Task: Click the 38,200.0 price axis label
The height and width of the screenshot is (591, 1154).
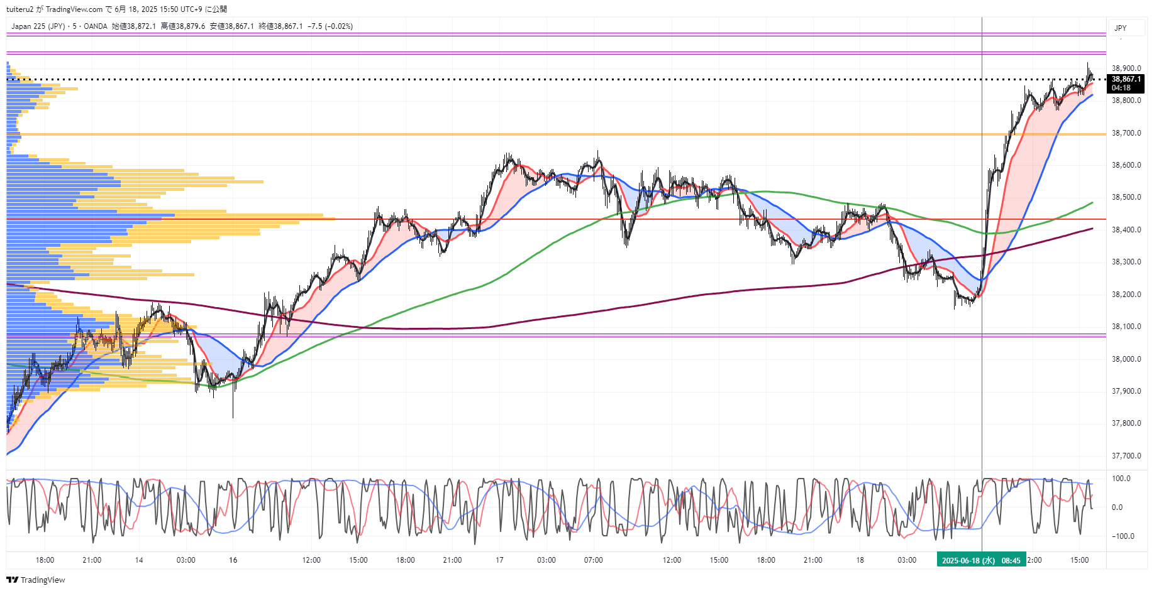Action: (x=1126, y=295)
